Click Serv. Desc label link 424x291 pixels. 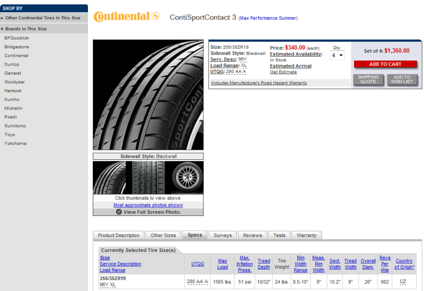[224, 59]
